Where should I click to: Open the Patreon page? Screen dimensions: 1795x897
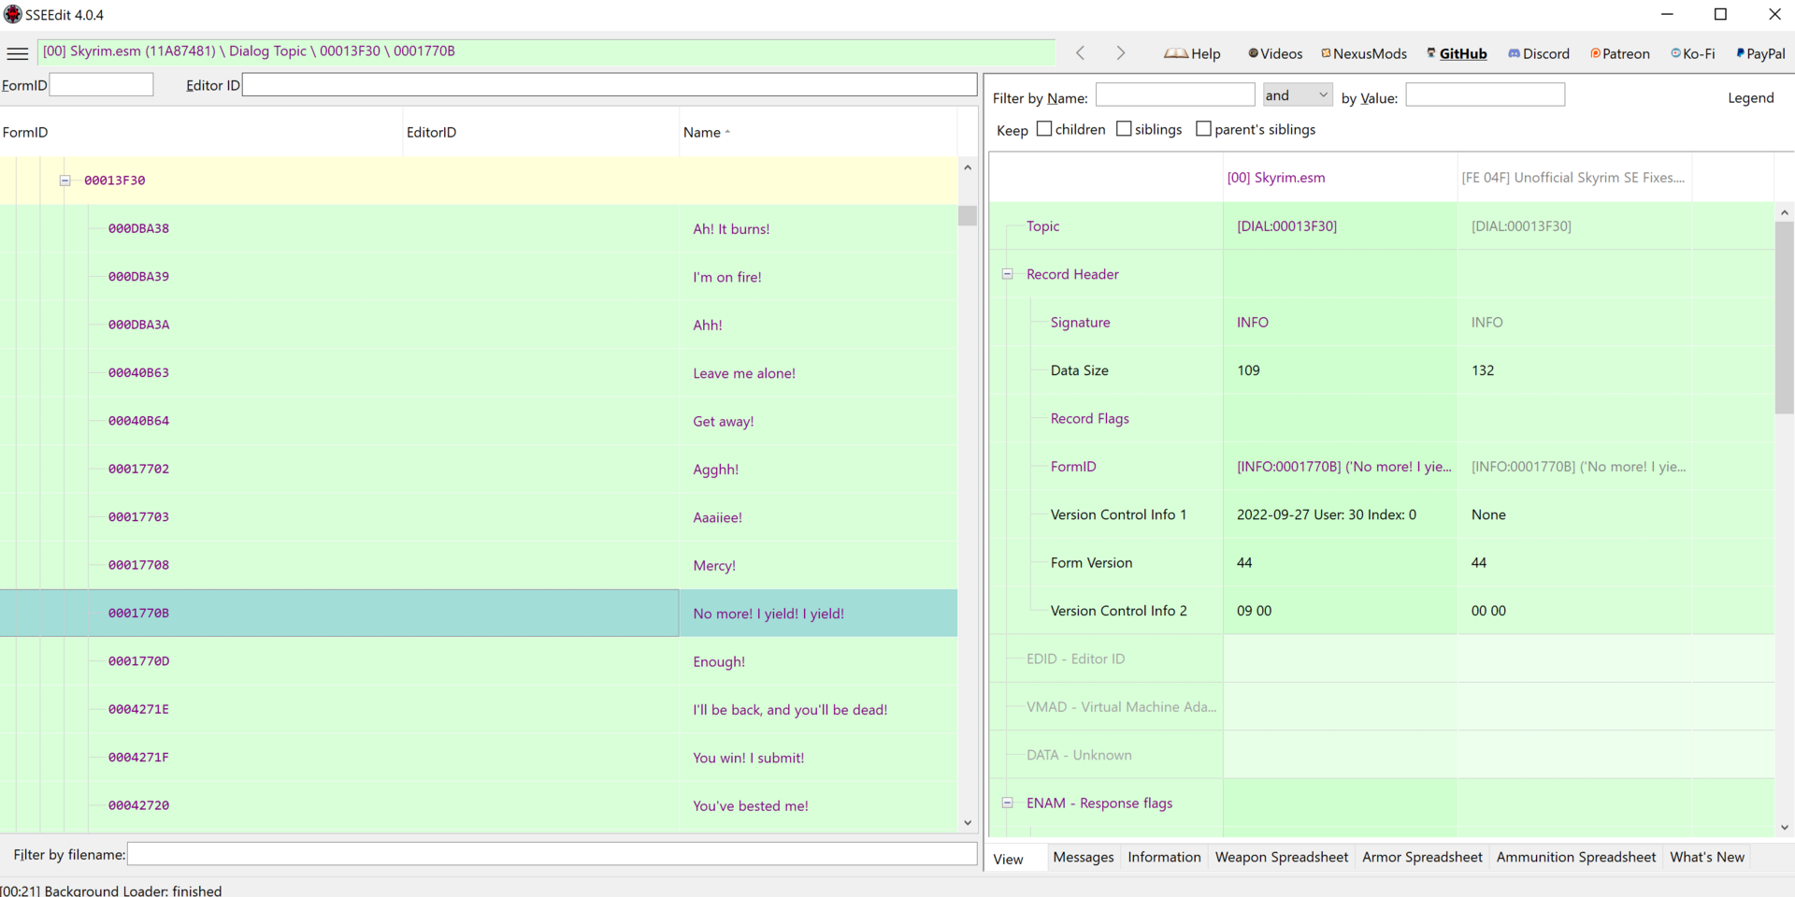tap(1620, 53)
